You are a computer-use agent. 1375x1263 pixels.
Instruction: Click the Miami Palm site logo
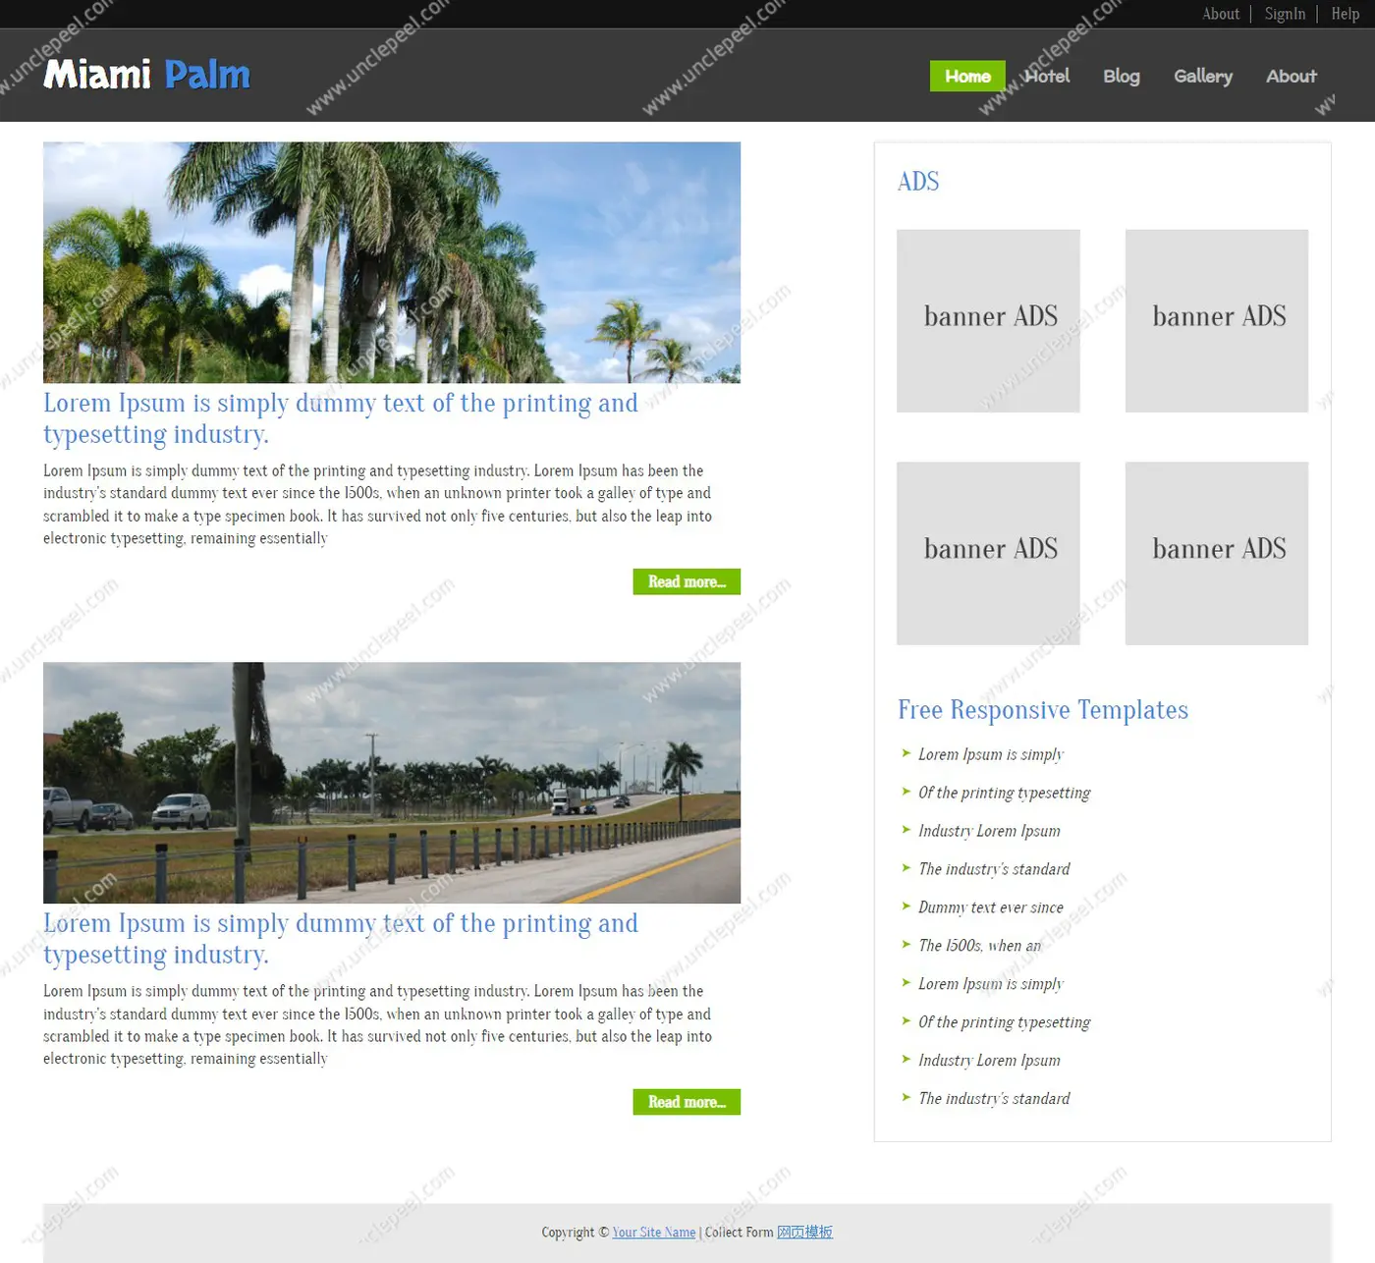147,75
